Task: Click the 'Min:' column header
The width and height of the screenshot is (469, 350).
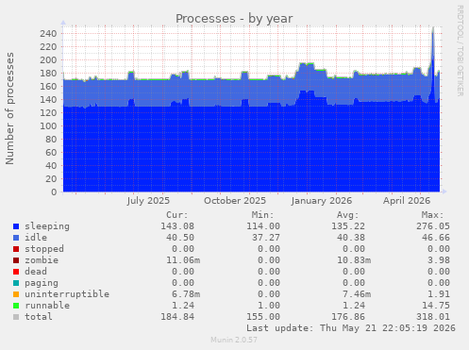Action: click(x=262, y=215)
